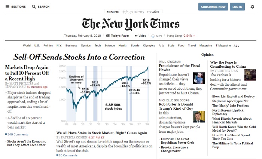Click the 345 Comments bubble icon
Image resolution: width=262 pixels, height=159 pixels.
tap(6, 134)
